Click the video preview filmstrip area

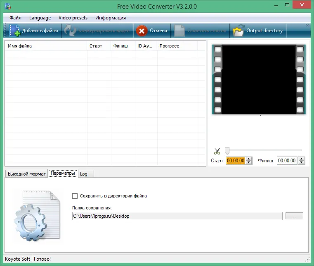(259, 80)
